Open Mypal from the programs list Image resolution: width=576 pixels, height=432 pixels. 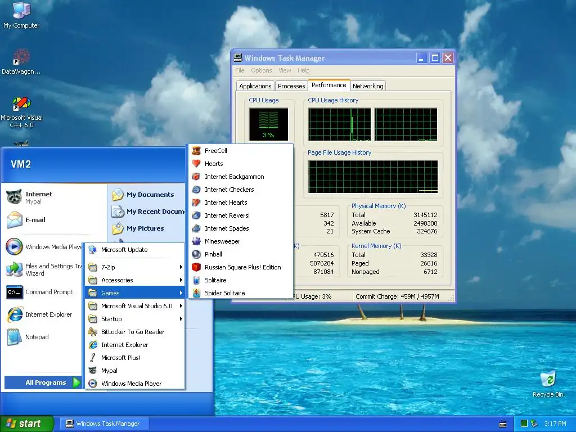click(x=135, y=371)
